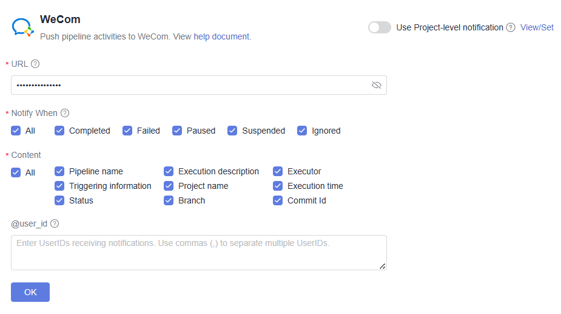This screenshot has height=314, width=561.
Task: Toggle the Ignored checkbox
Action: click(x=302, y=131)
